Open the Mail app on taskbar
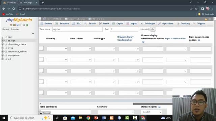216x121 pixels. [73, 118]
